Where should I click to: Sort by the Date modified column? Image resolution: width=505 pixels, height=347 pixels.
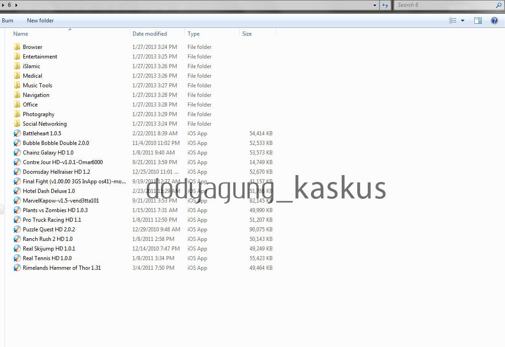coord(150,34)
